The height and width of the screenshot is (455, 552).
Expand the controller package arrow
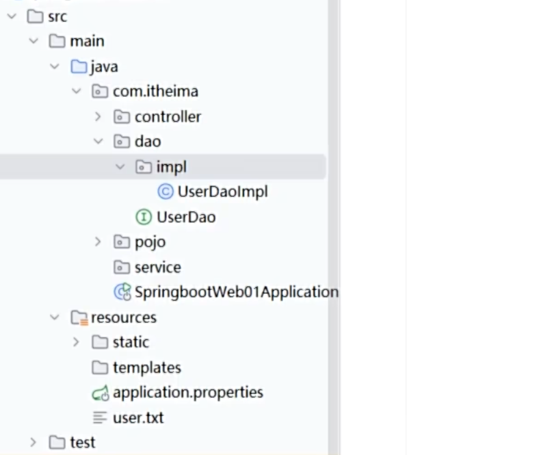pyautogui.click(x=98, y=117)
